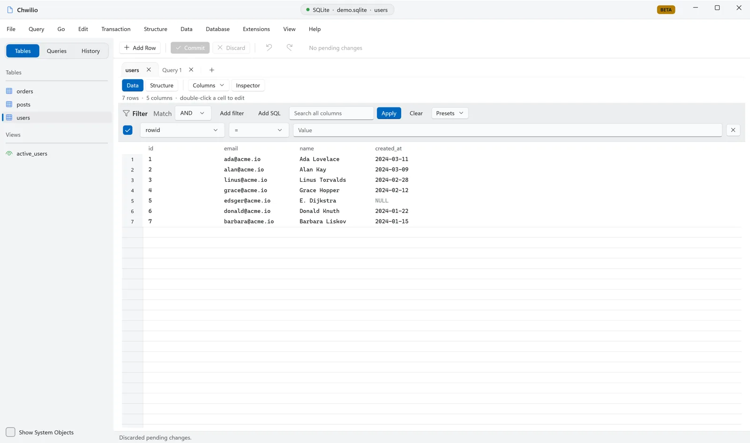This screenshot has height=443, width=750.
Task: Select the Tables sidebar tab
Action: point(22,51)
